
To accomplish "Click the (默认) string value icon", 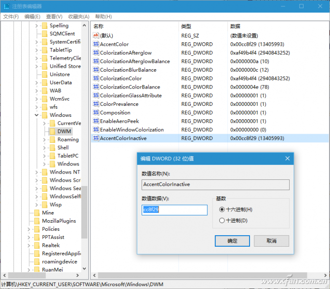I will pos(96,35).
